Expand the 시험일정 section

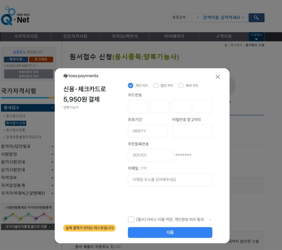pos(28,154)
